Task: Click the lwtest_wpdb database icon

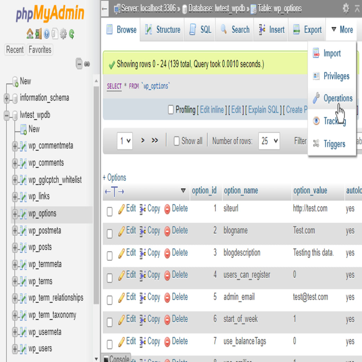Action: coord(15,115)
